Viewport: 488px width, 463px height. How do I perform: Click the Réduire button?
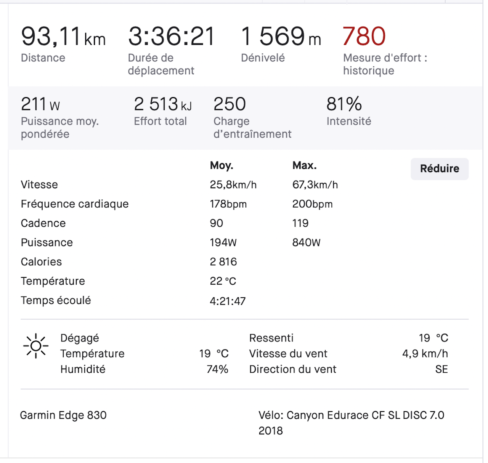point(439,169)
